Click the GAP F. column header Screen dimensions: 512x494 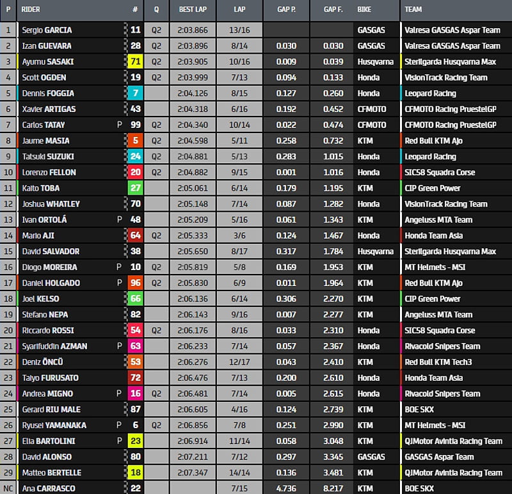pos(333,10)
